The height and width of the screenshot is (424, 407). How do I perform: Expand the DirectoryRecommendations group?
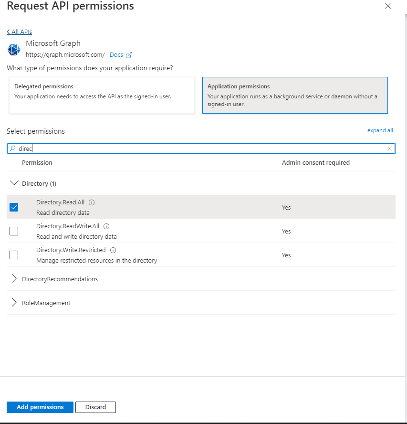[x=14, y=279]
